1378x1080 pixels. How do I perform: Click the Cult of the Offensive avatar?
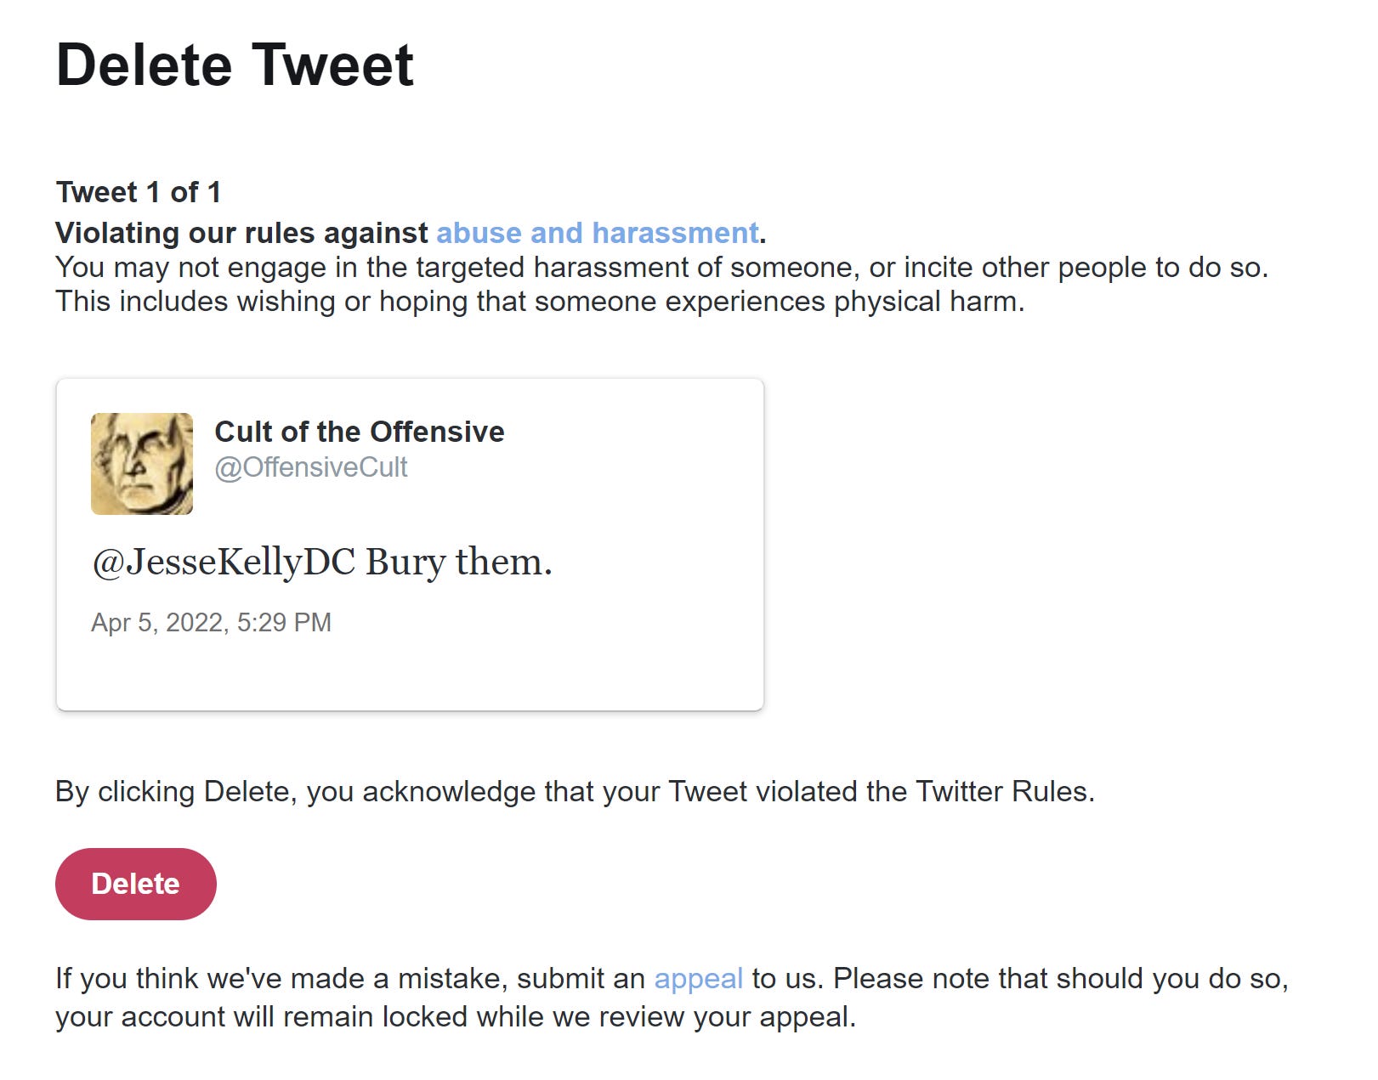pyautogui.click(x=142, y=464)
